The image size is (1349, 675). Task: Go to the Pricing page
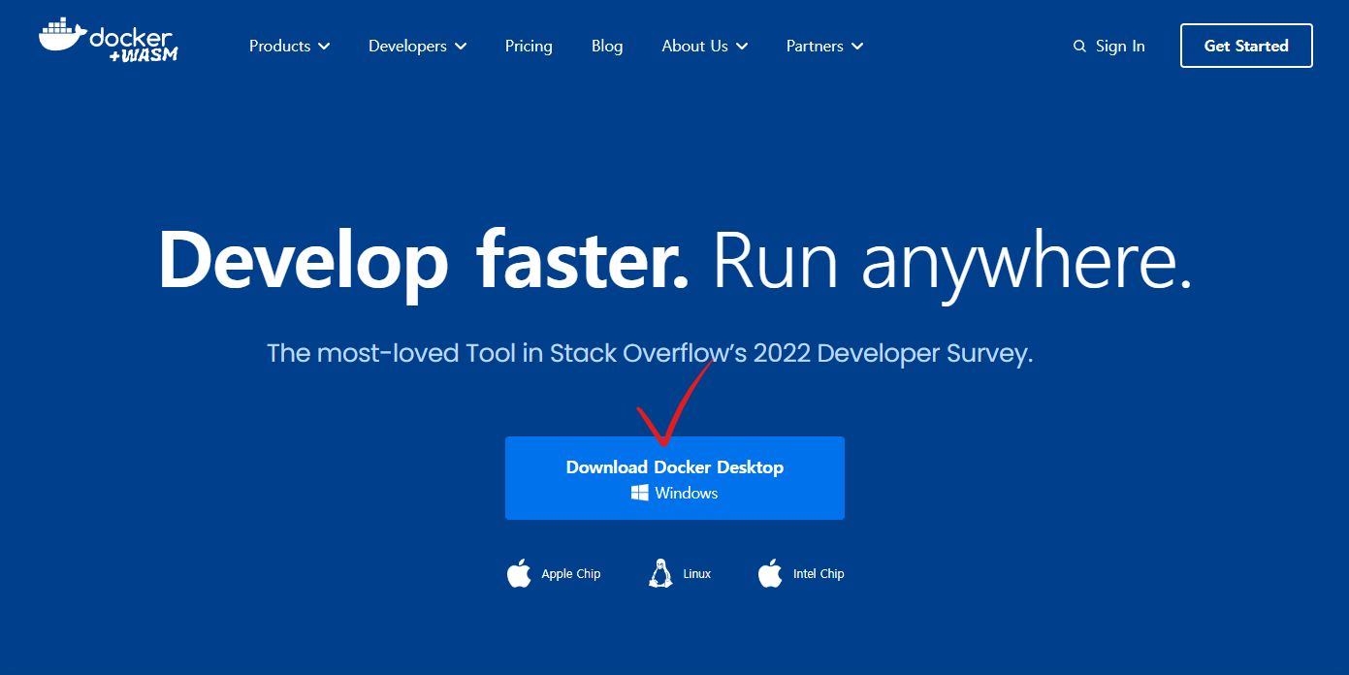pos(529,46)
